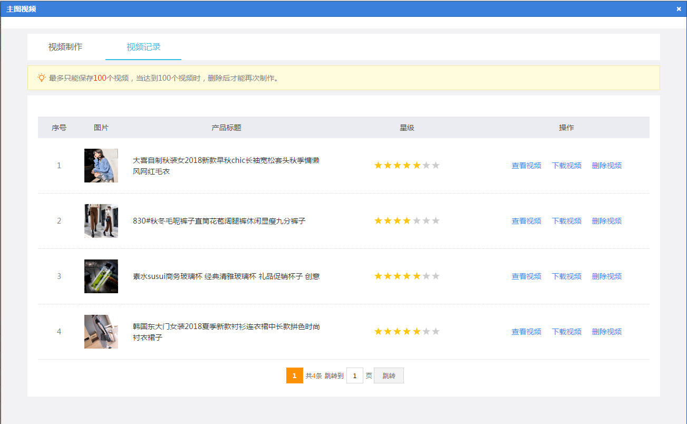Image resolution: width=687 pixels, height=424 pixels.
Task: Focus the page number input field
Action: pyautogui.click(x=355, y=376)
